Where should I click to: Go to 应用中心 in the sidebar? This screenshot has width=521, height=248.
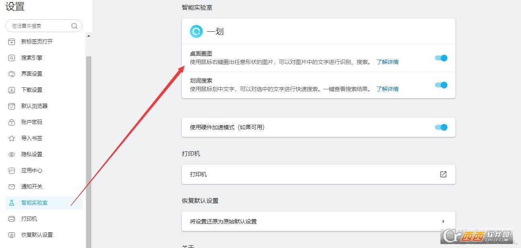click(x=31, y=170)
